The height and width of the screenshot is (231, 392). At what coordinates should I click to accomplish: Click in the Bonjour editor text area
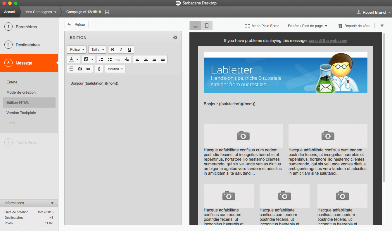click(123, 150)
